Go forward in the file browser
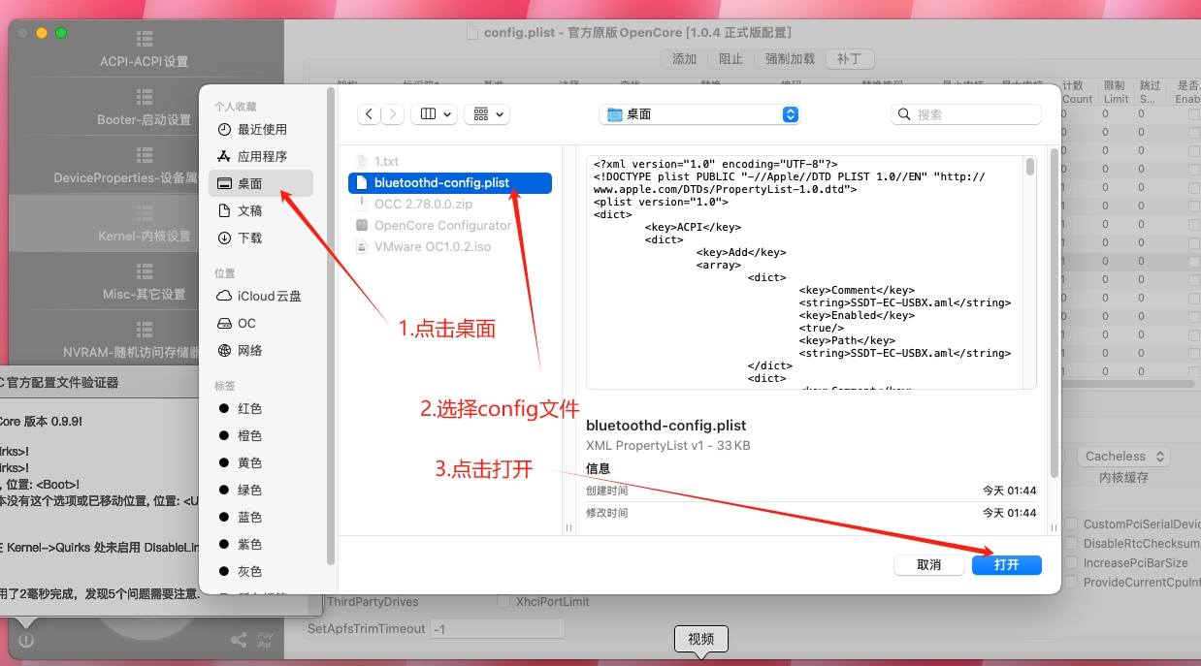 click(393, 114)
